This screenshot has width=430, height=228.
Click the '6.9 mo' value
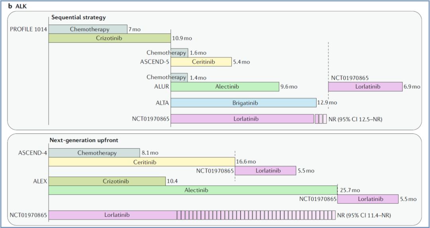point(412,87)
